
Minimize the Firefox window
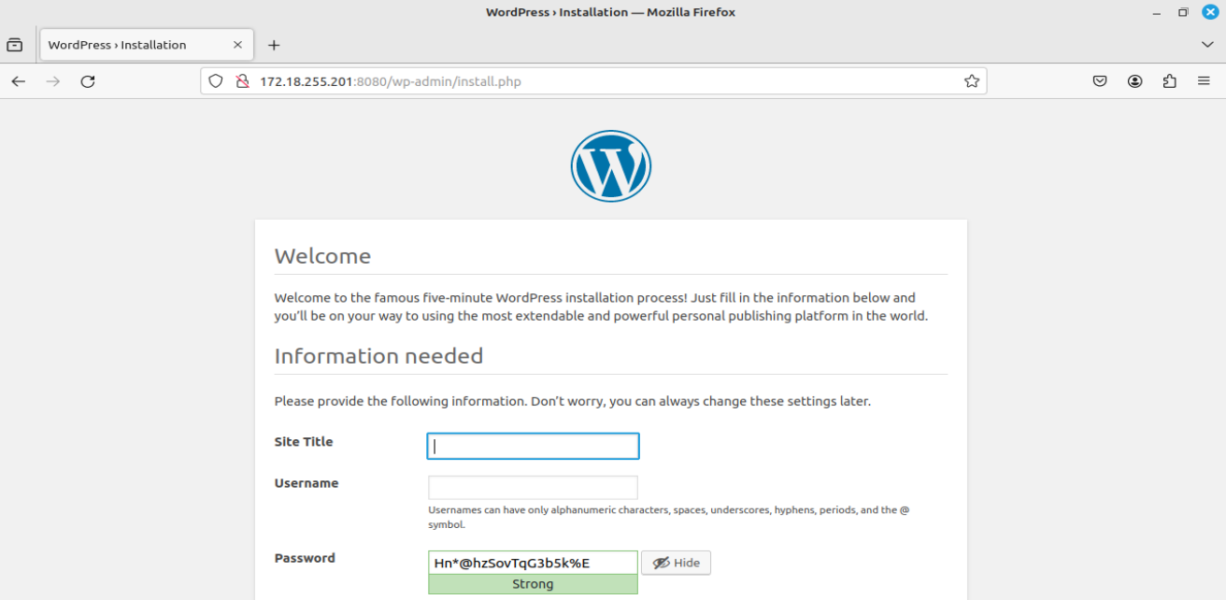(x=1157, y=12)
